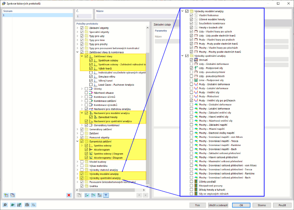Click the Spektra odezvy | Diagram icon

click(91, 154)
